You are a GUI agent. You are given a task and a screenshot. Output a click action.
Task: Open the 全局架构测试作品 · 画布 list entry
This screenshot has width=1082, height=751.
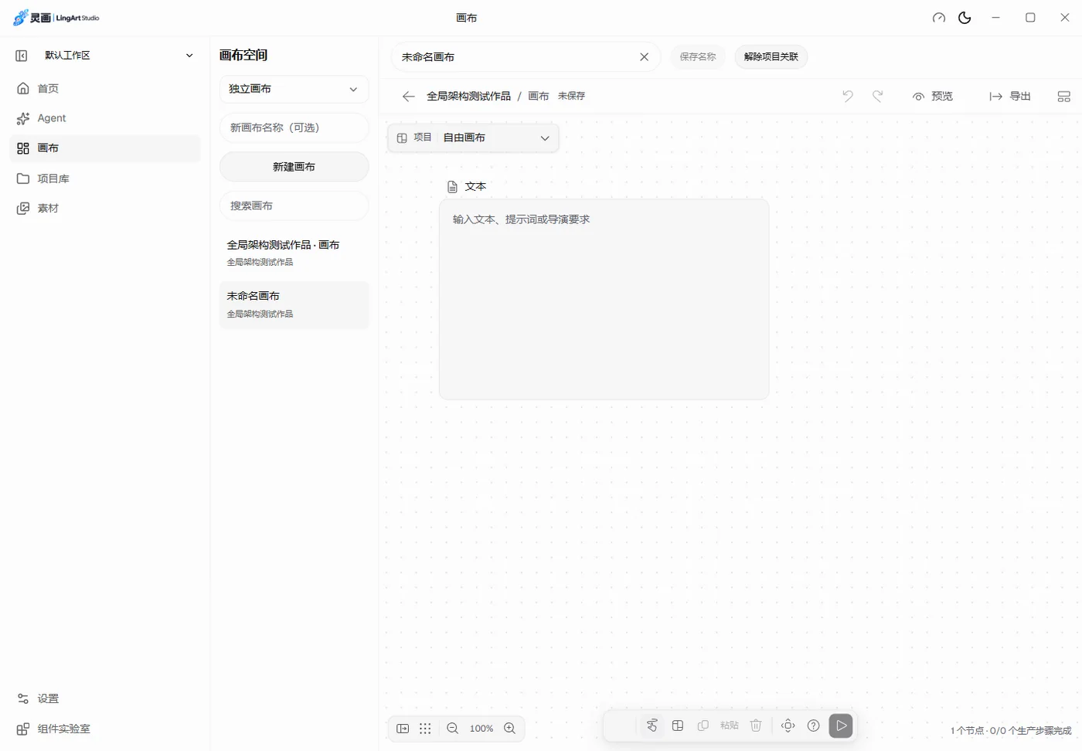coord(294,253)
